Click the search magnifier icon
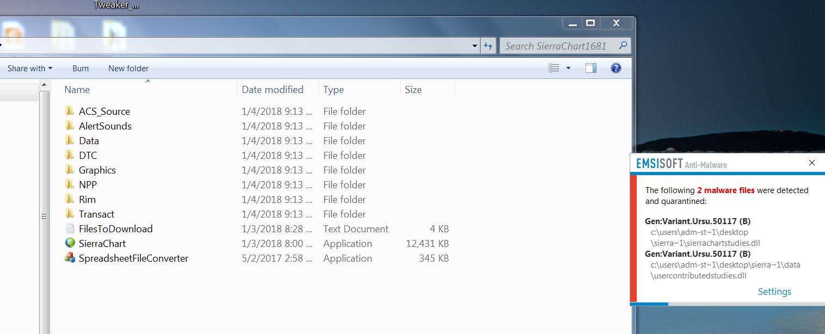This screenshot has height=334, width=825. pyautogui.click(x=623, y=46)
